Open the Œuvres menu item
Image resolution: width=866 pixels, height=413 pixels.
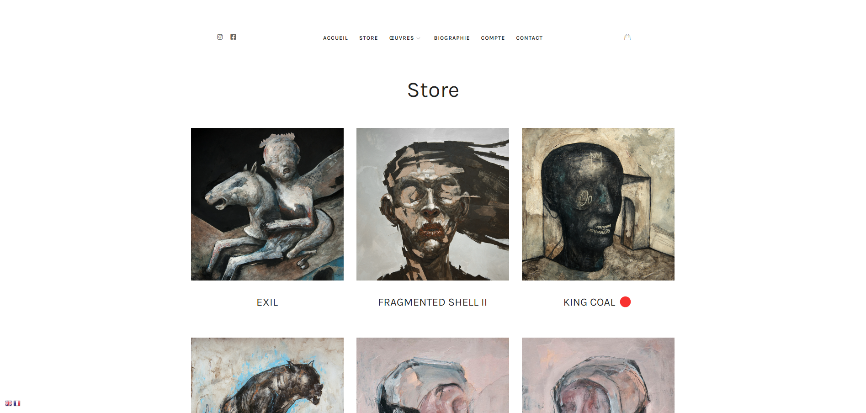tap(401, 38)
